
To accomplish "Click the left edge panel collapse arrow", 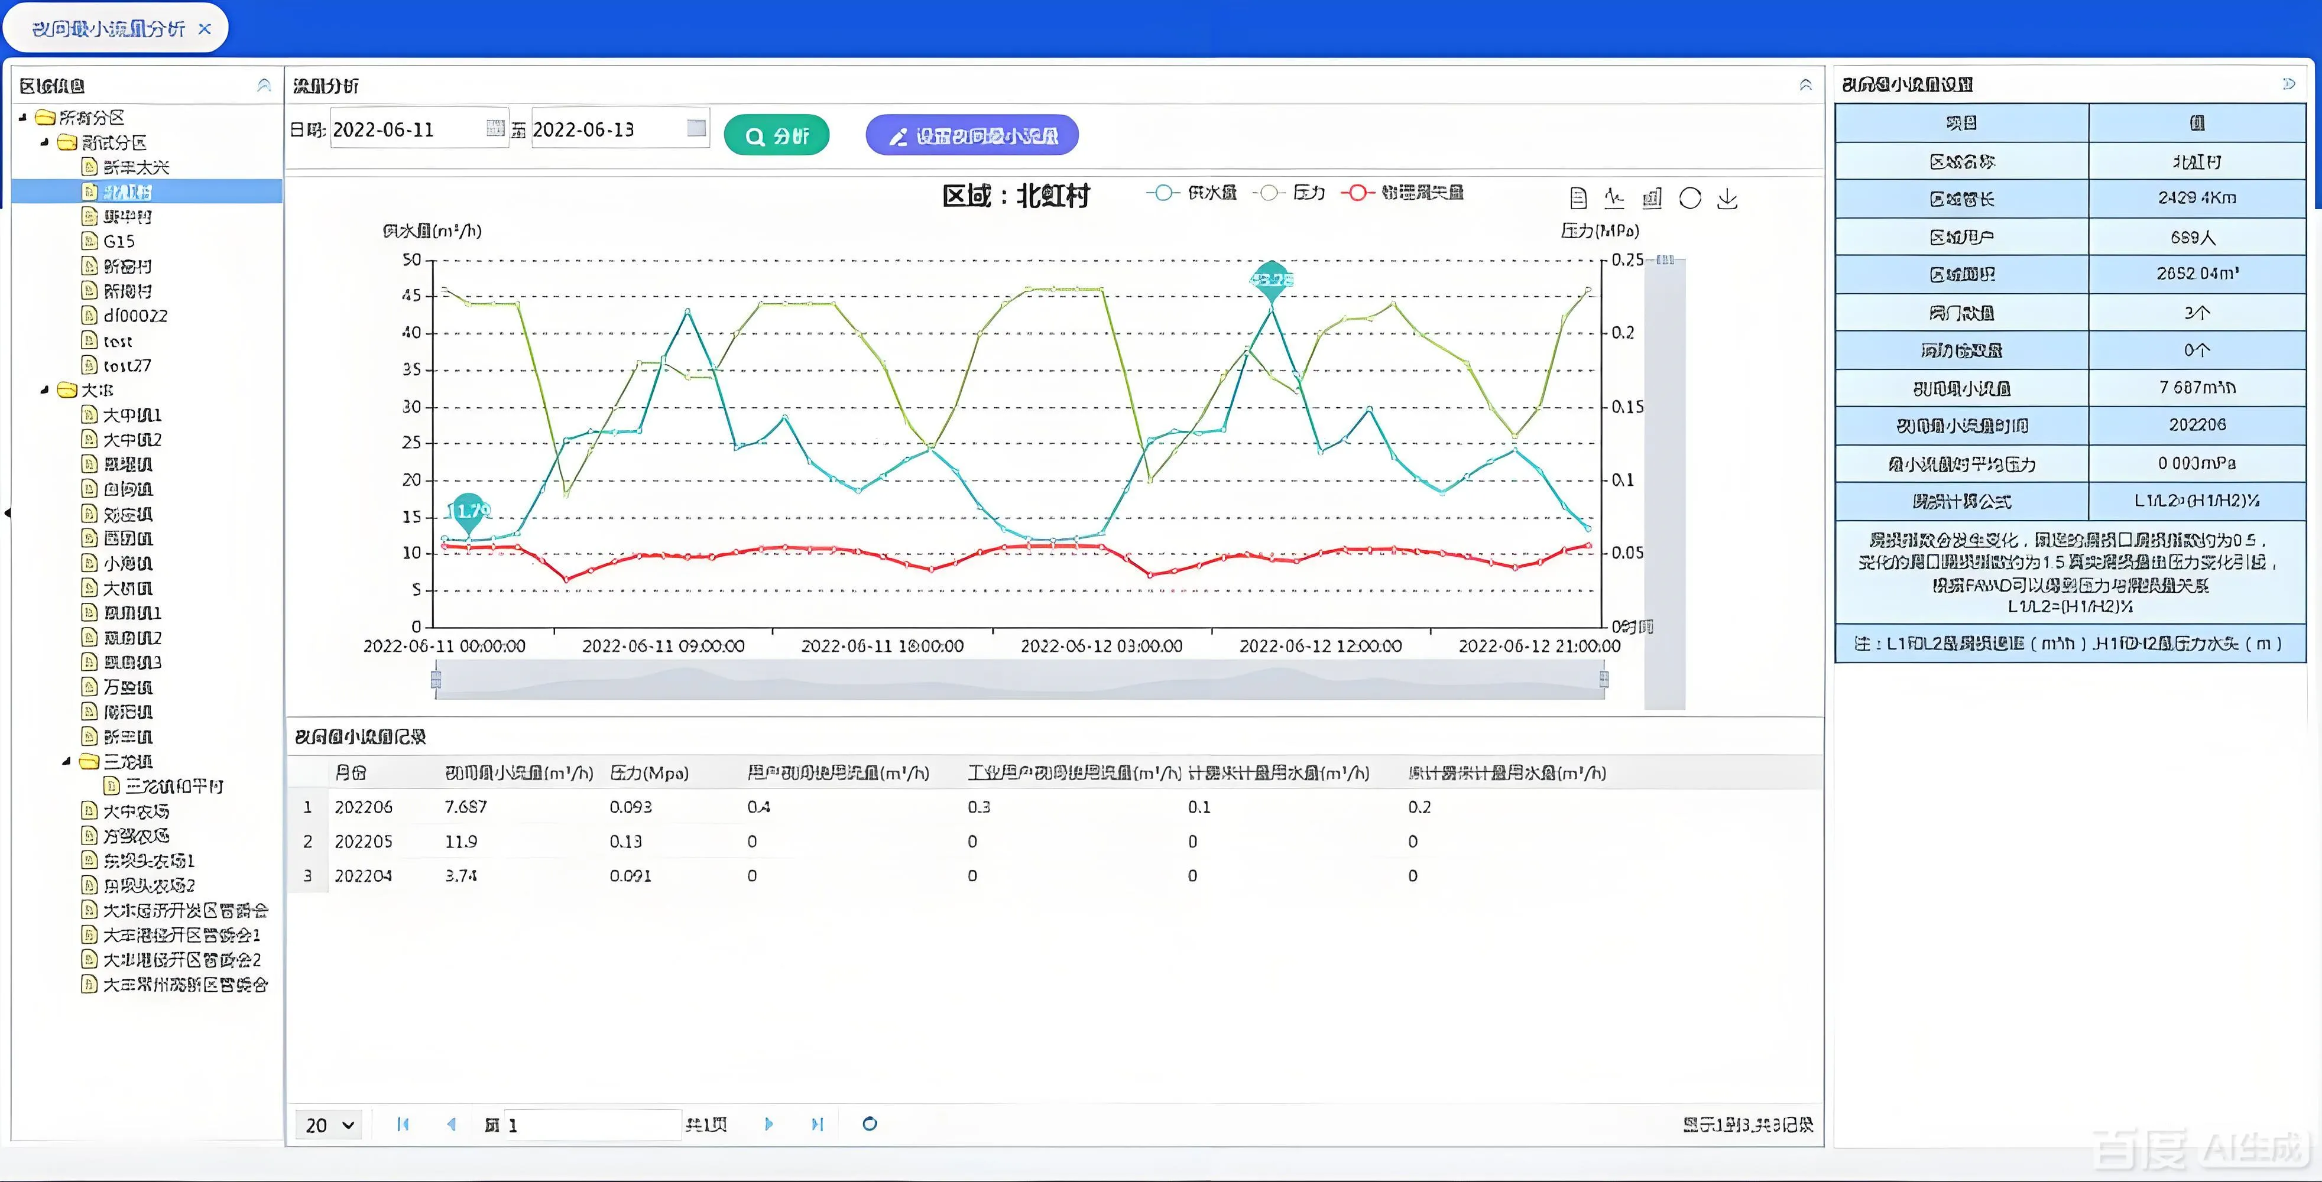I will (7, 512).
